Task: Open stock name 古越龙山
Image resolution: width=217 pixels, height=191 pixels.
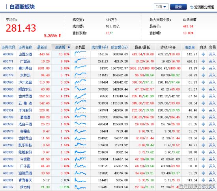Action: (x=25, y=138)
